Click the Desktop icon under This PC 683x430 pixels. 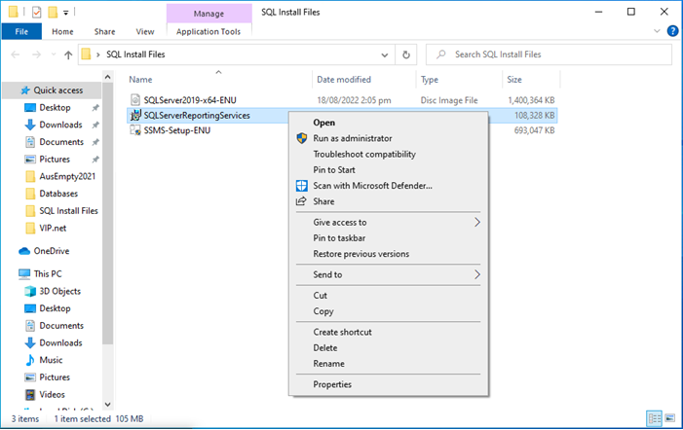tap(30, 308)
